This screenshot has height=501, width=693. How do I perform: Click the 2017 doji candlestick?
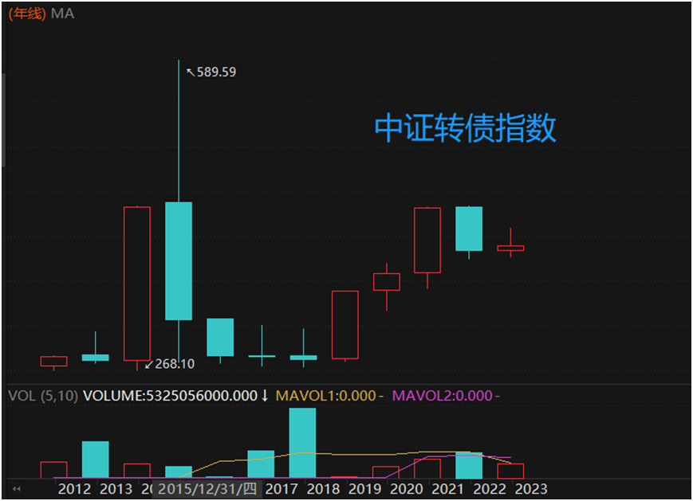click(262, 356)
